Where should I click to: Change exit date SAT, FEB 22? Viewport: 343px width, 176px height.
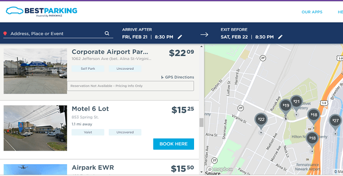[x=234, y=37]
